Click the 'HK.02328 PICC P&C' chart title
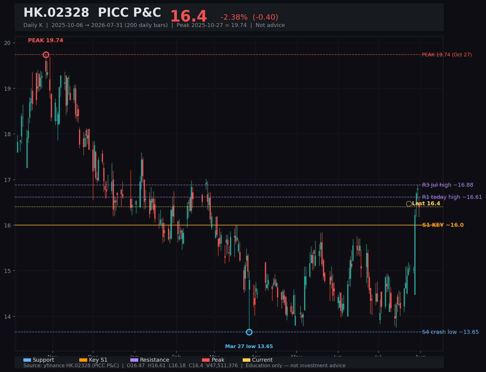Image resolution: width=486 pixels, height=372 pixels. 92,13
